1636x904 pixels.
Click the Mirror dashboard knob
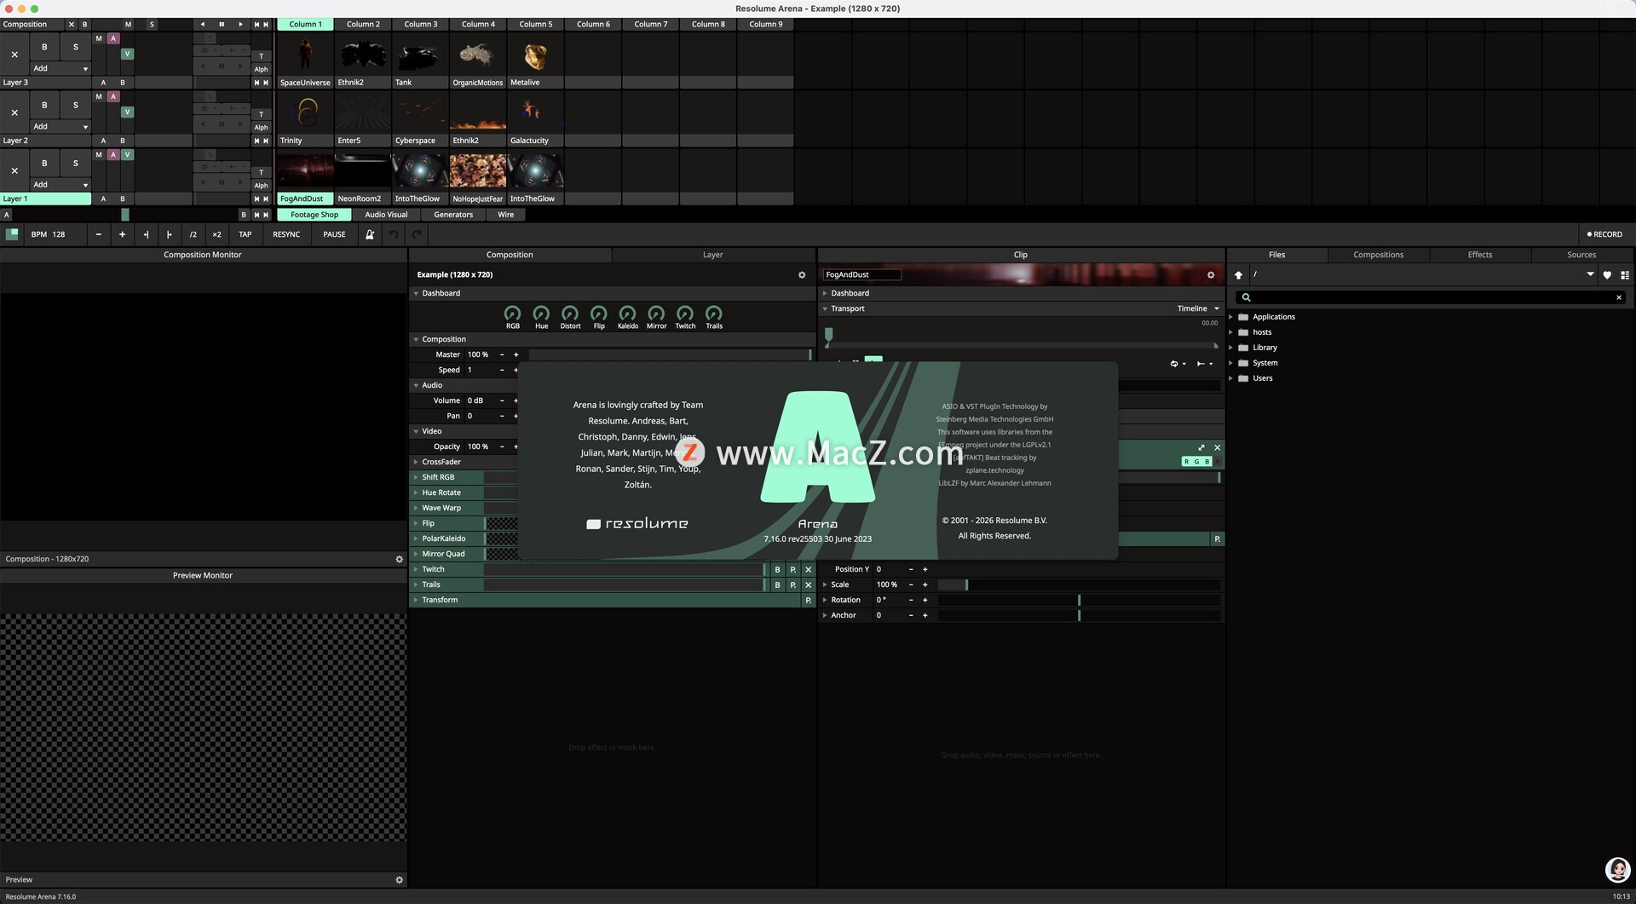656,314
